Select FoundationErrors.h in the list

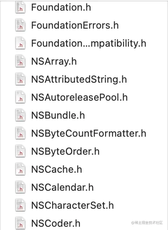tap(75, 25)
